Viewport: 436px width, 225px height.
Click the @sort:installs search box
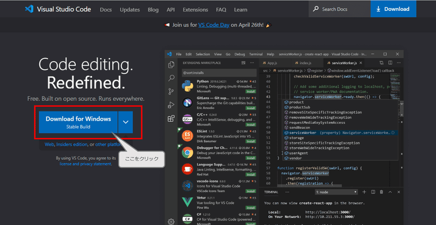pyautogui.click(x=219, y=73)
